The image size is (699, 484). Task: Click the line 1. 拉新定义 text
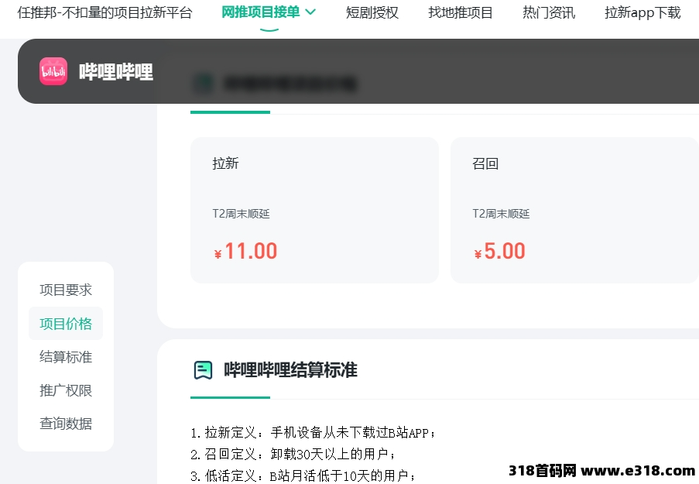point(314,432)
